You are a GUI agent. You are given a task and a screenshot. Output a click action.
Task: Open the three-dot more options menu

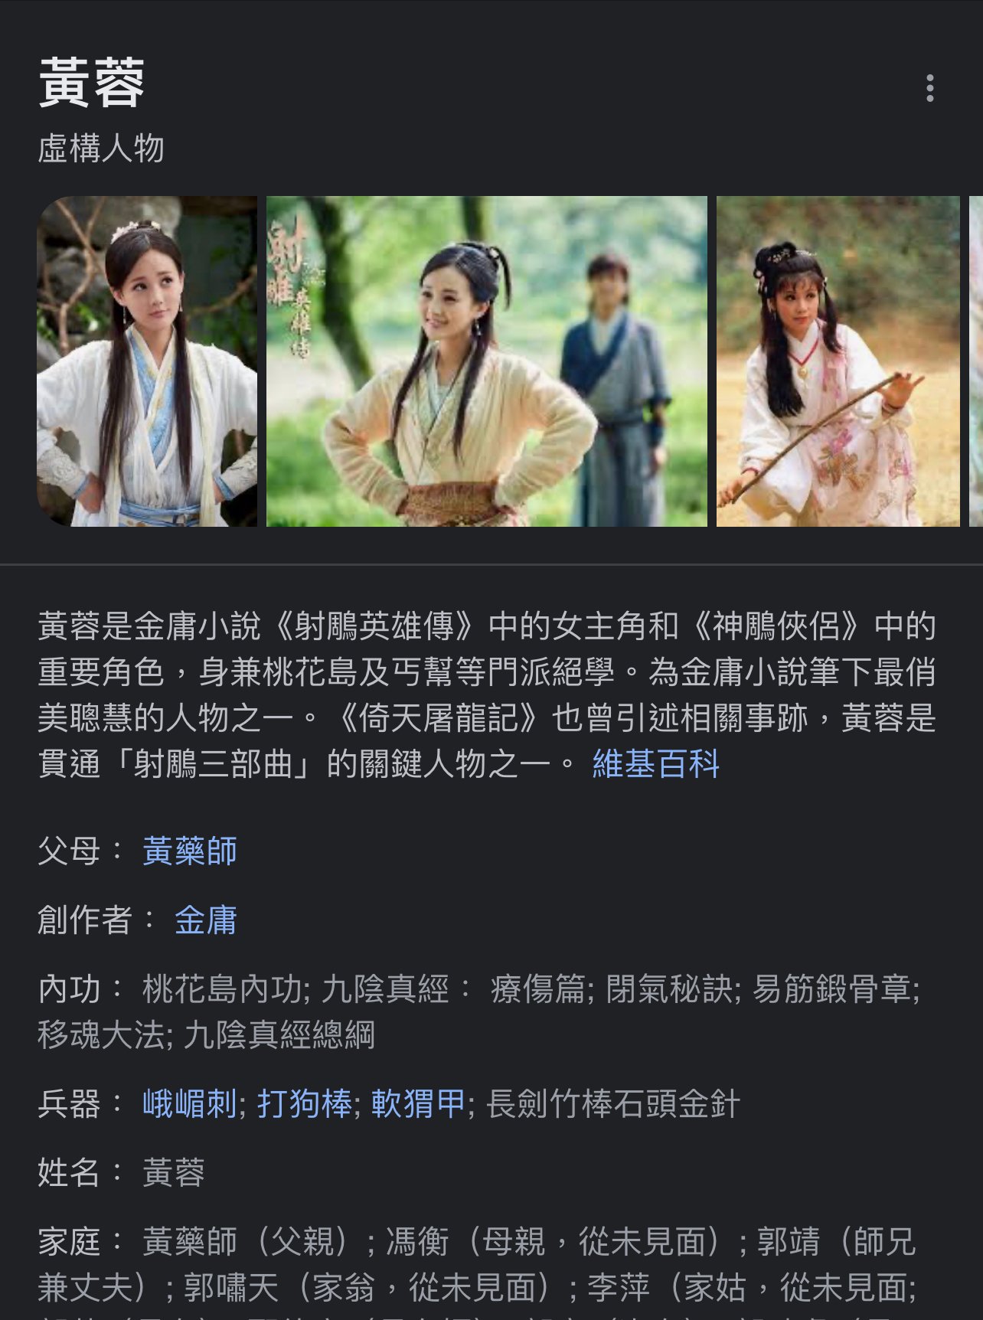click(x=929, y=88)
